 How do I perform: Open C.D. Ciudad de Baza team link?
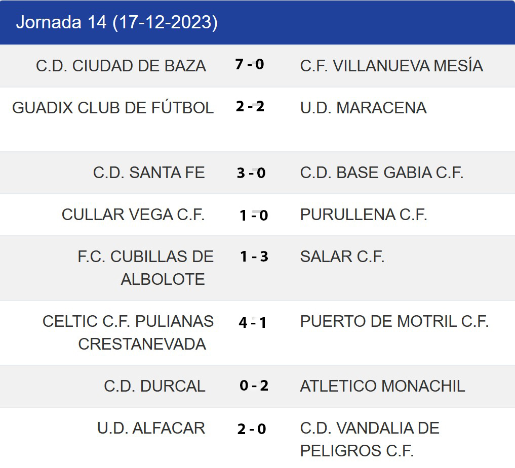point(121,66)
